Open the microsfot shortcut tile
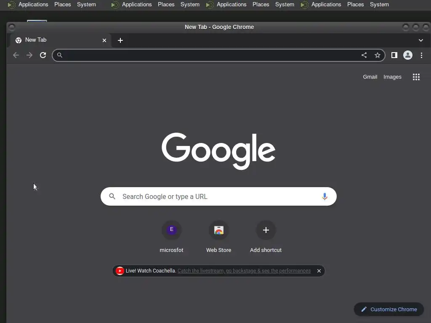 pyautogui.click(x=172, y=237)
